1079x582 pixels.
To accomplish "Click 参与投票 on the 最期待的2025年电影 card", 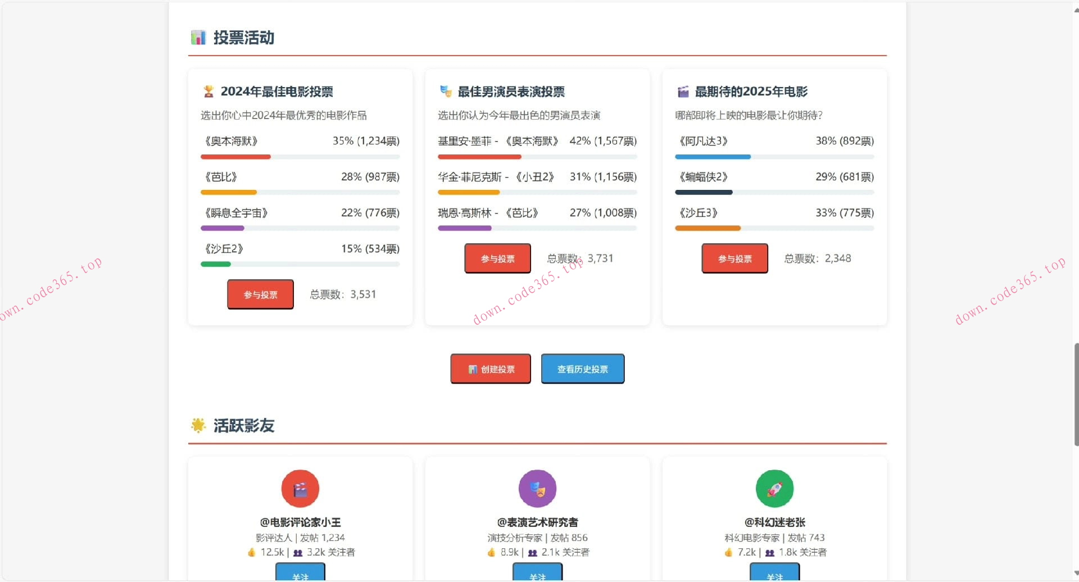I will 735,258.
